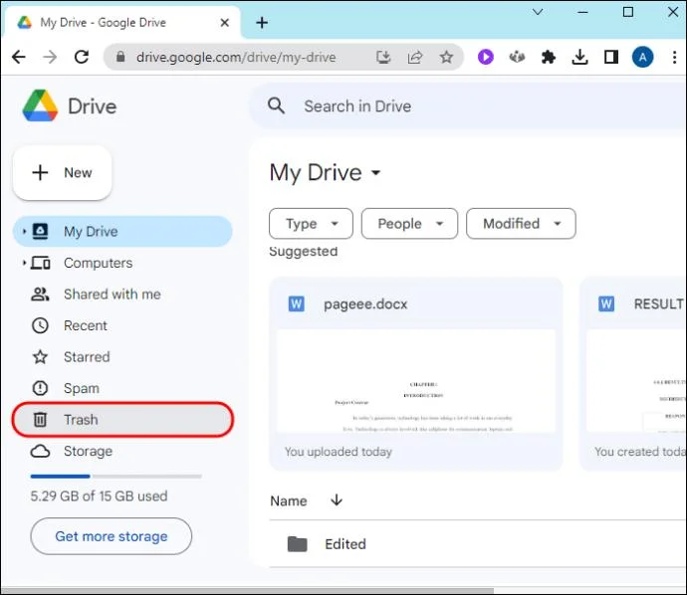The width and height of the screenshot is (687, 595).
Task: Click the install app icon in address bar
Action: pyautogui.click(x=383, y=57)
